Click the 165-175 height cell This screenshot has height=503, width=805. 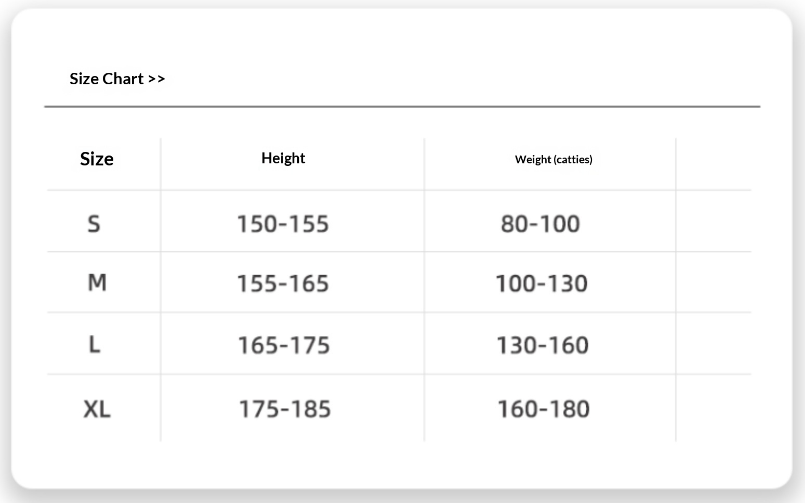click(x=284, y=345)
